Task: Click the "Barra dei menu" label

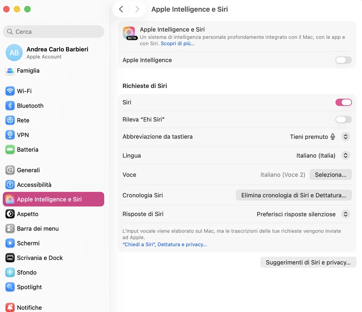Action: [x=38, y=229]
